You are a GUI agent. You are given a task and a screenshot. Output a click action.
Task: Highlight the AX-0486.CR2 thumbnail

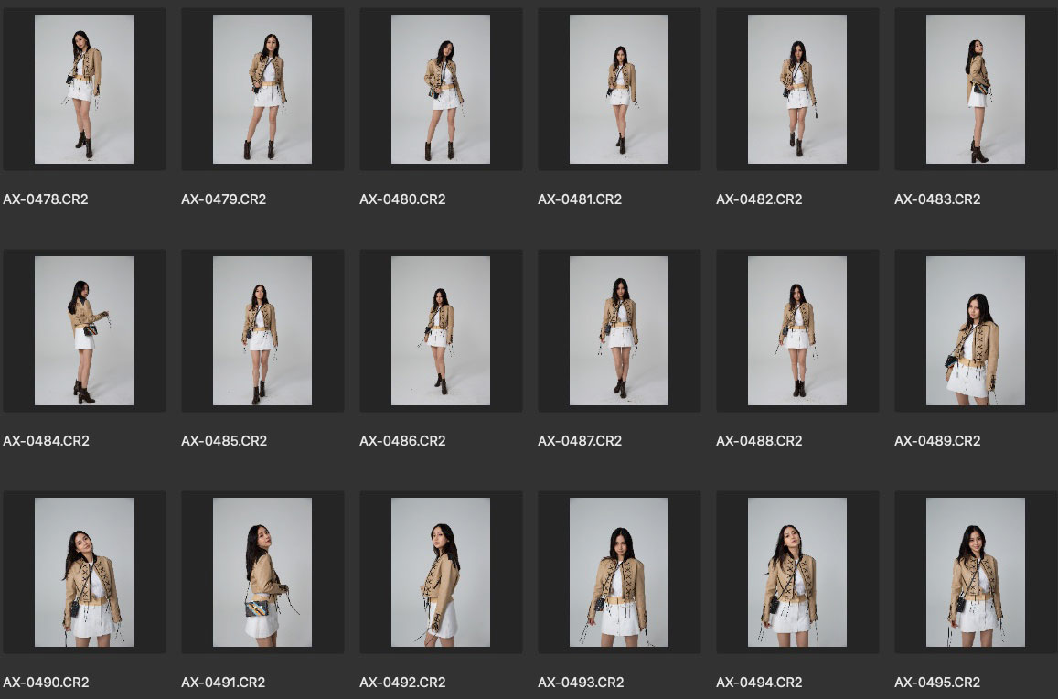click(441, 331)
